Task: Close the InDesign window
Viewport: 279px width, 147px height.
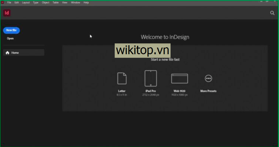Action: 275,1
